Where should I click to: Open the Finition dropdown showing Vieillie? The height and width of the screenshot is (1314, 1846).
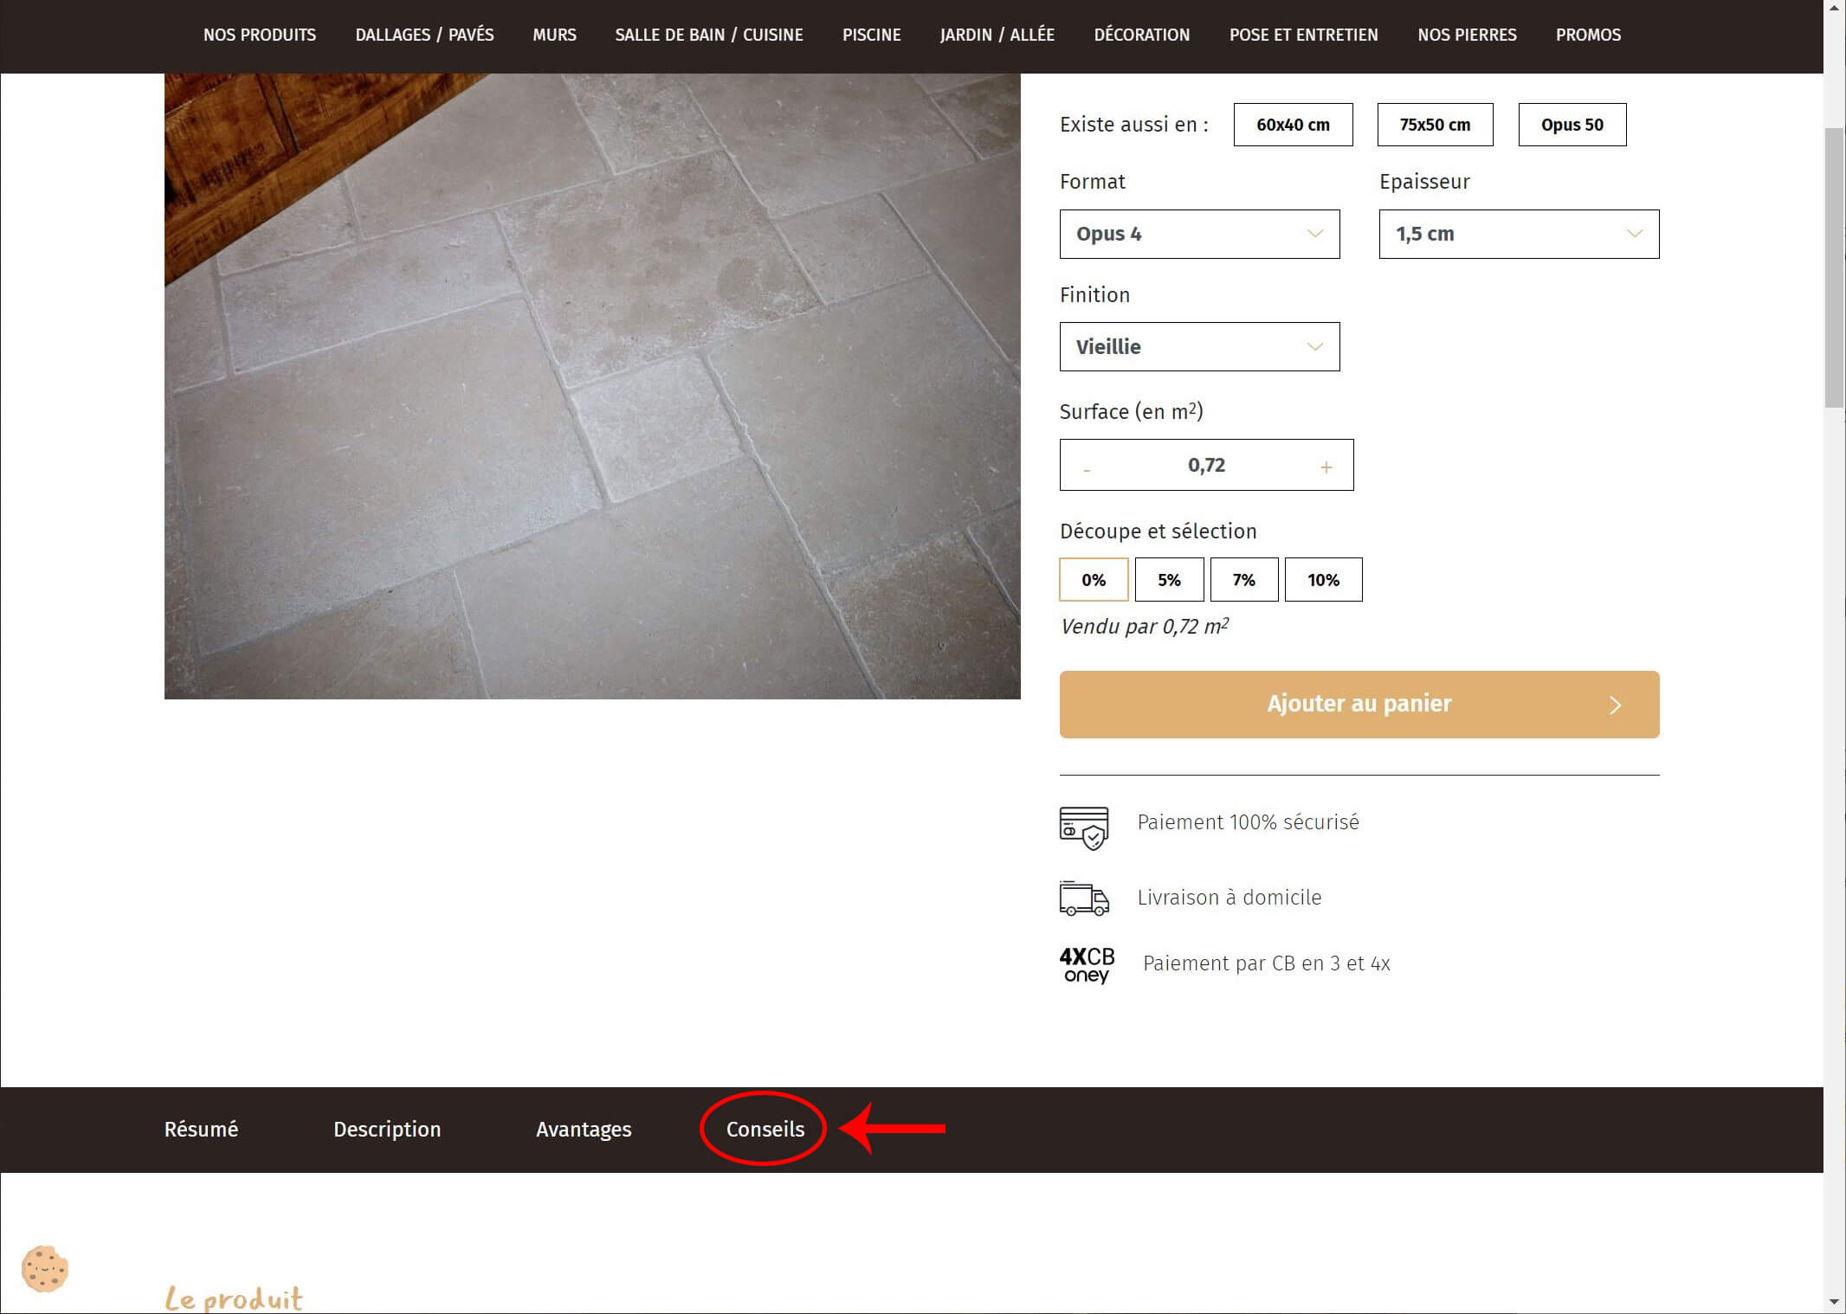(1198, 347)
